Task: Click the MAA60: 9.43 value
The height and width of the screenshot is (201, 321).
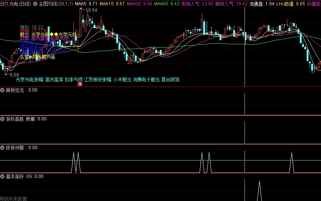Action: tap(167, 4)
